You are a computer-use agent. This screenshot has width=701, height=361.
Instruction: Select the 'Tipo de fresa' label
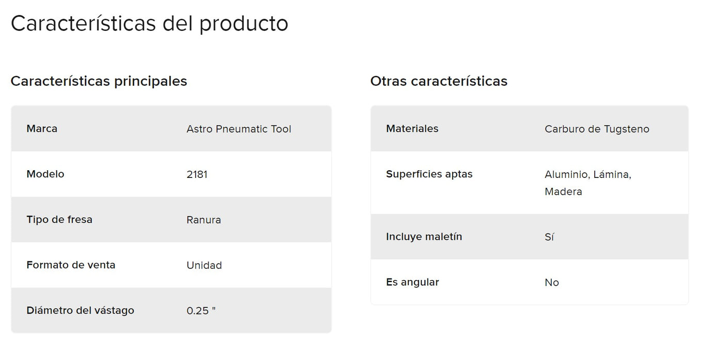click(x=59, y=219)
